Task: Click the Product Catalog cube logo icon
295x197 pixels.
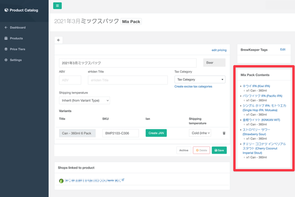Action: point(6,10)
